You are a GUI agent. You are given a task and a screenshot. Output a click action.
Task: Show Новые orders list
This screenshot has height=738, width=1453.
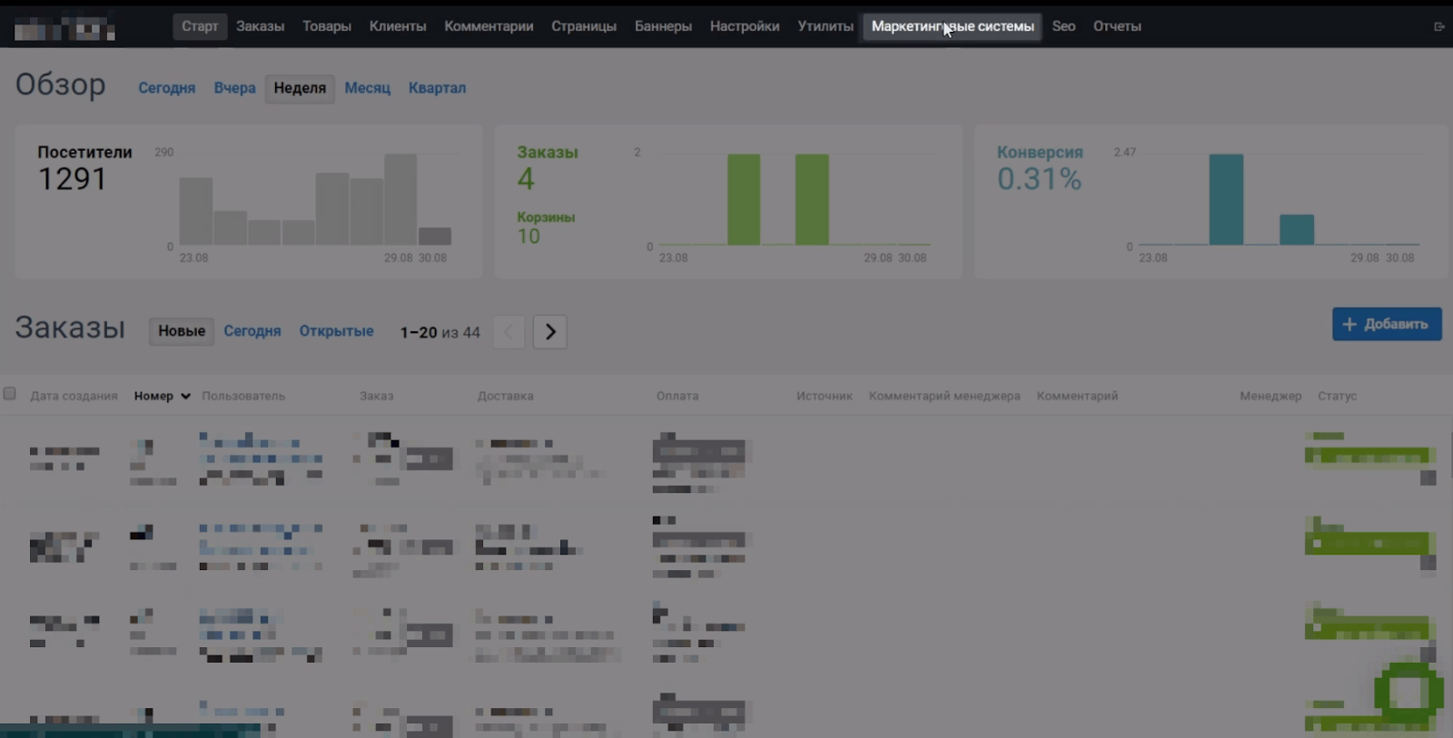182,331
